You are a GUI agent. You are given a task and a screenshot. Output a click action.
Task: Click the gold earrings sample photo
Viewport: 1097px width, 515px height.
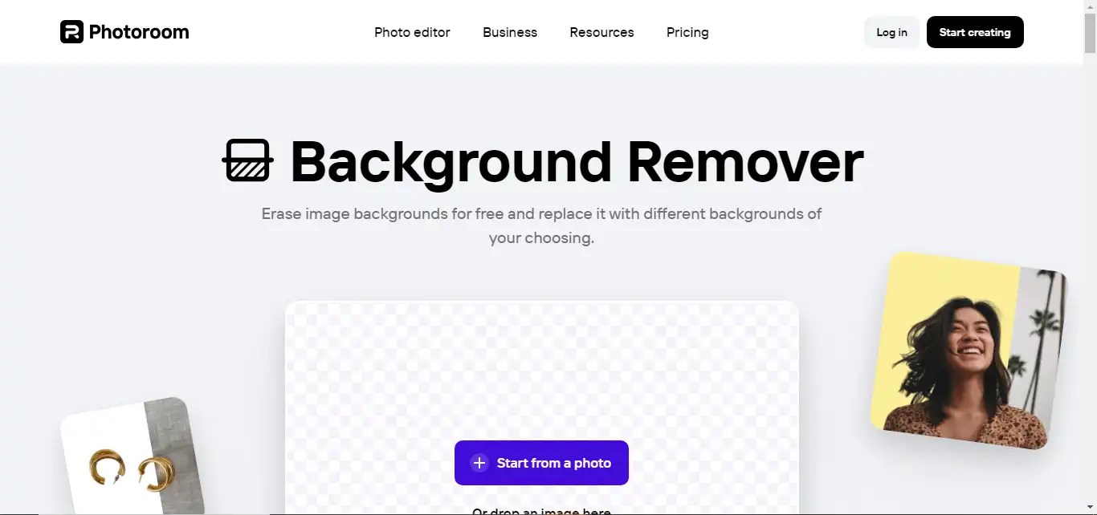pos(133,456)
